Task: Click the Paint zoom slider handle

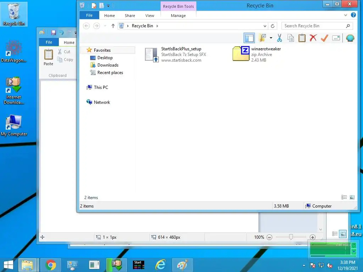Action: (291, 237)
